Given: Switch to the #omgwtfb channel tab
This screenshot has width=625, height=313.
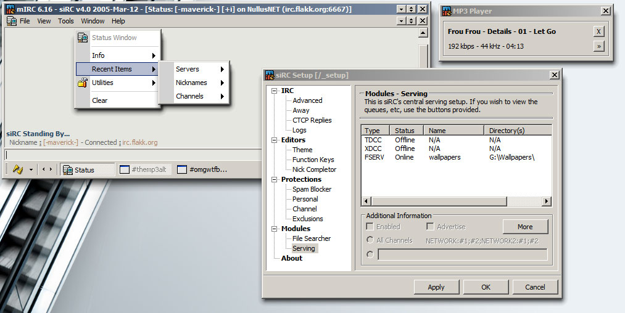Looking at the screenshot, I should tap(203, 169).
